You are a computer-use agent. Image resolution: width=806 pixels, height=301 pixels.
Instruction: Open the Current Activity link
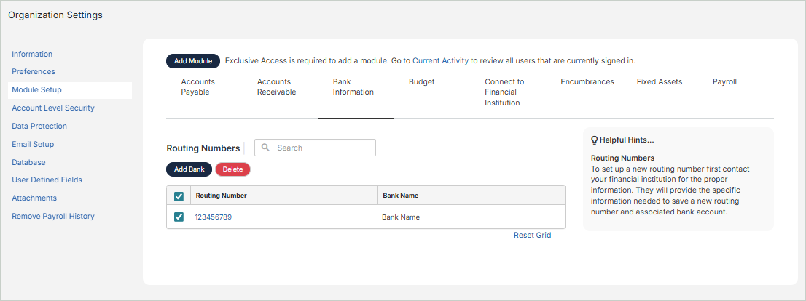click(440, 61)
